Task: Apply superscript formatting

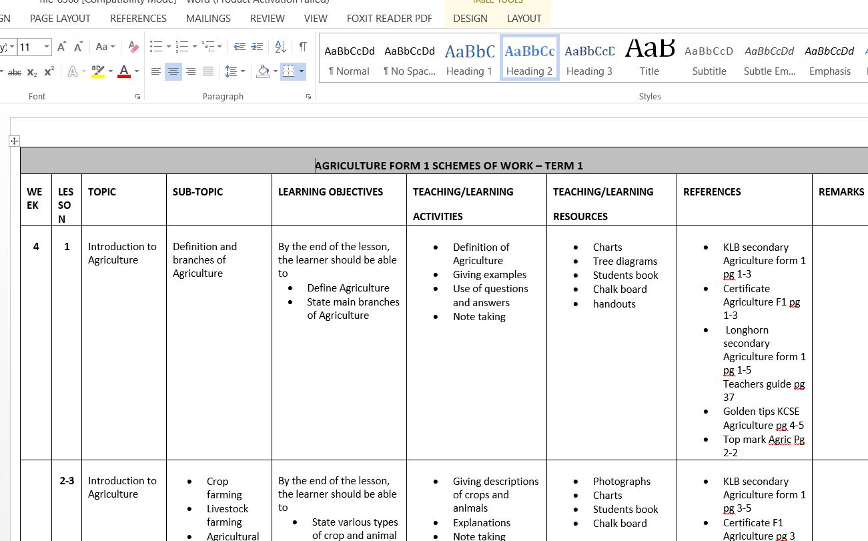Action: [x=49, y=71]
